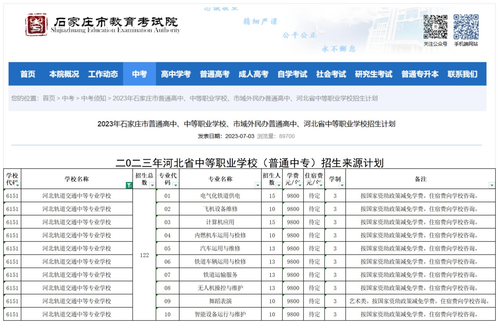The width and height of the screenshot is (499, 324).
Task: Select the 中考 navigation menu item
Action: click(x=139, y=74)
